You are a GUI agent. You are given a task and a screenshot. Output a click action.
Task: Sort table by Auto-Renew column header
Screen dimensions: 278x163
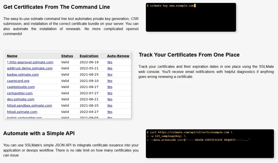pos(118,56)
